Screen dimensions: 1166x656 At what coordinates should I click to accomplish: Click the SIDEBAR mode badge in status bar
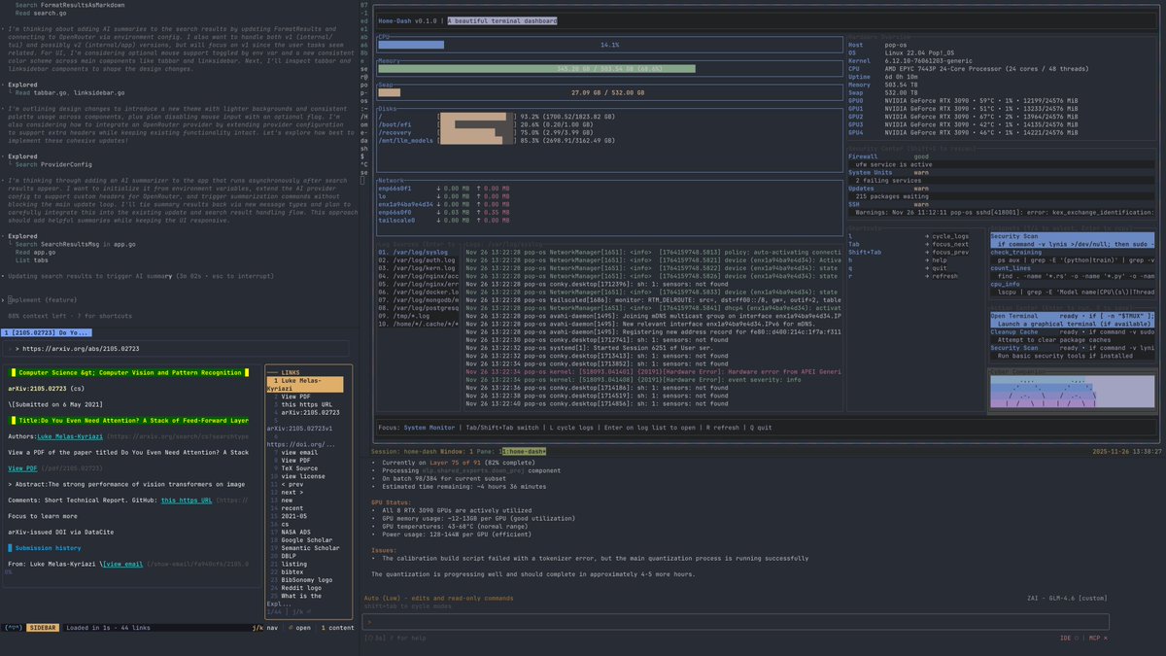click(x=42, y=628)
